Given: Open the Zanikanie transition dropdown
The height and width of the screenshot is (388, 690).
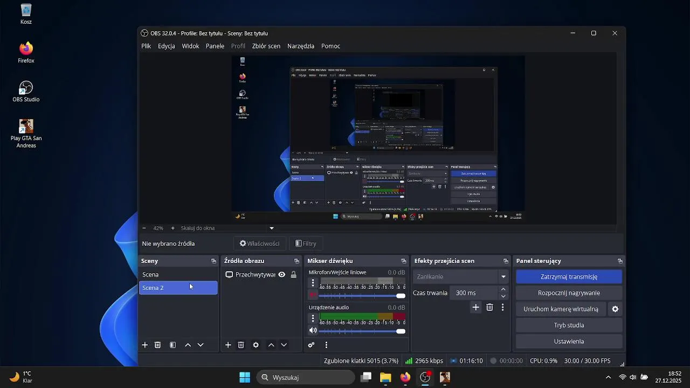Looking at the screenshot, I should [461, 277].
